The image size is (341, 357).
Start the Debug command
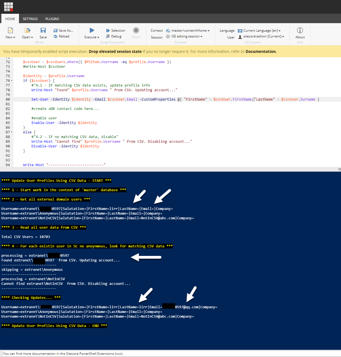pyautogui.click(x=114, y=36)
